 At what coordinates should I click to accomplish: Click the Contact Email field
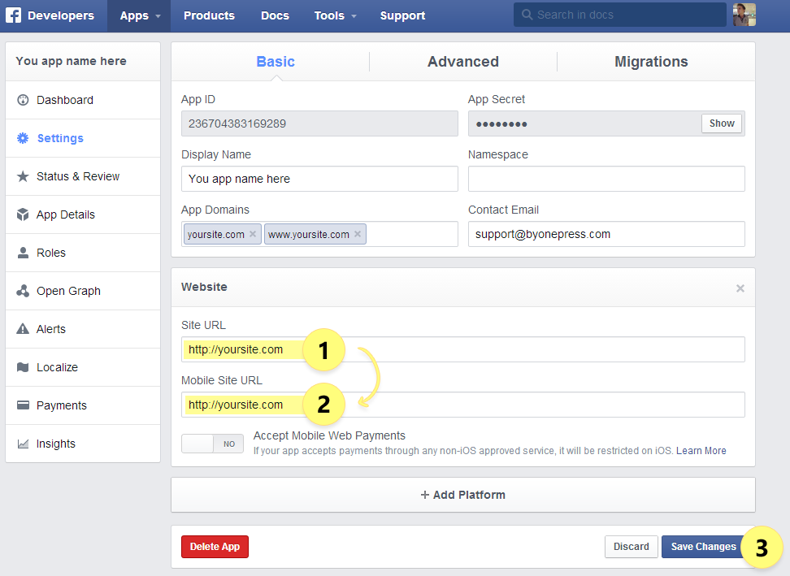coord(606,234)
